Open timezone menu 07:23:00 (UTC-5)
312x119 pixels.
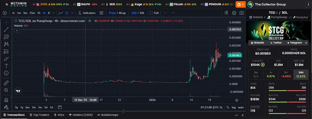pyautogui.click(x=211, y=108)
